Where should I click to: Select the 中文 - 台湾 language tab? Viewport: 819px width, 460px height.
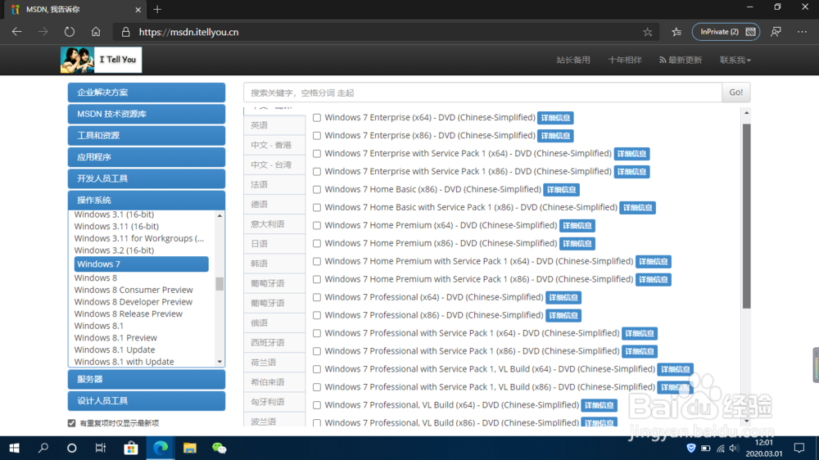pos(274,165)
